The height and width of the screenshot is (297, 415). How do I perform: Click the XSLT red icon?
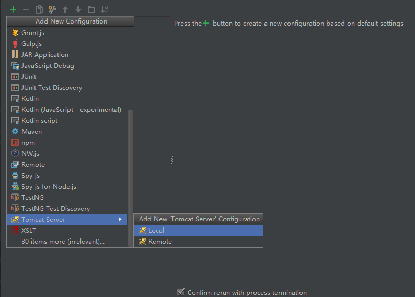[x=15, y=230]
